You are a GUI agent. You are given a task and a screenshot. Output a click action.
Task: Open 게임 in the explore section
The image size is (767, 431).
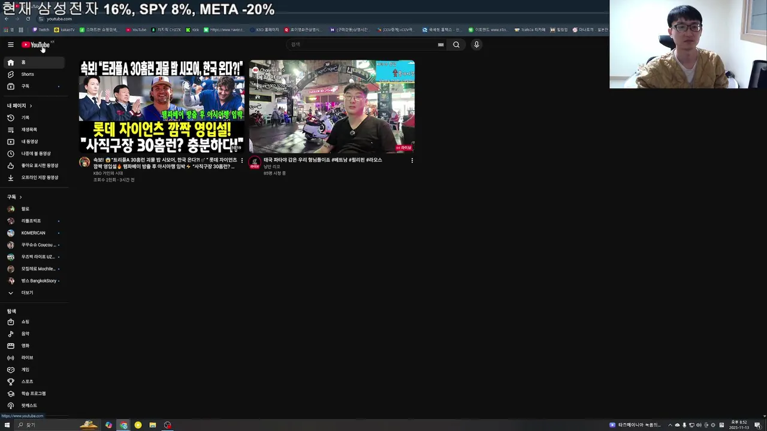[34, 369]
